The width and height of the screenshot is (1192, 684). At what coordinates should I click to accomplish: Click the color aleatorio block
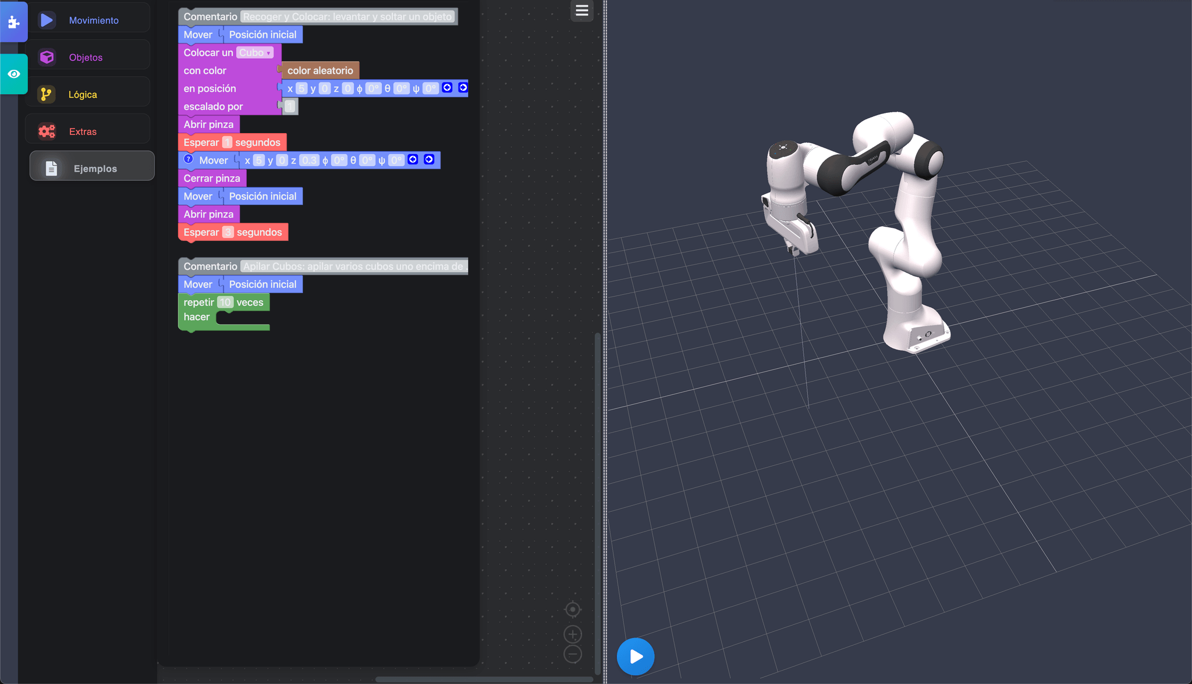point(320,70)
